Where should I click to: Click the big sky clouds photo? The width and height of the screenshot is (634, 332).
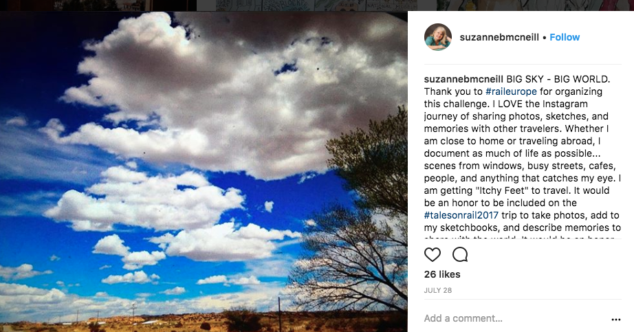204,172
